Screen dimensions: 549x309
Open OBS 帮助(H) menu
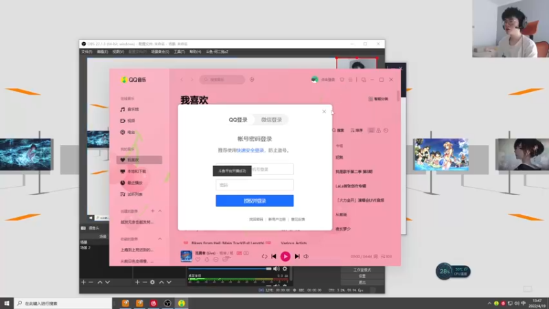pos(196,51)
